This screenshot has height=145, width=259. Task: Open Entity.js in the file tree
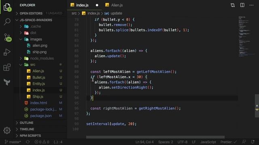(38, 84)
